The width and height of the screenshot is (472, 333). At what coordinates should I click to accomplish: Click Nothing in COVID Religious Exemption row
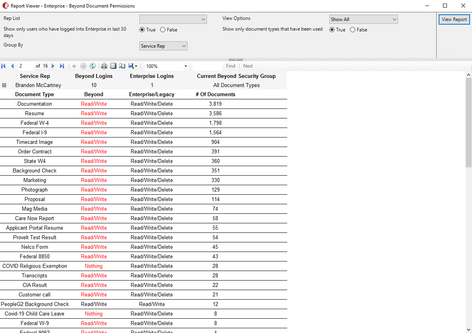(94, 266)
